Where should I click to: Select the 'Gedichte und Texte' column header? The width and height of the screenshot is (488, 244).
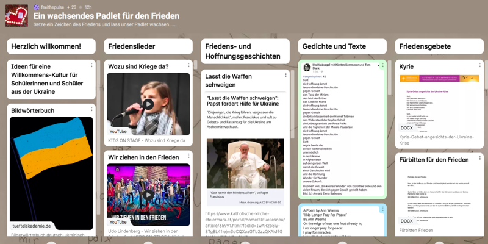[342, 46]
